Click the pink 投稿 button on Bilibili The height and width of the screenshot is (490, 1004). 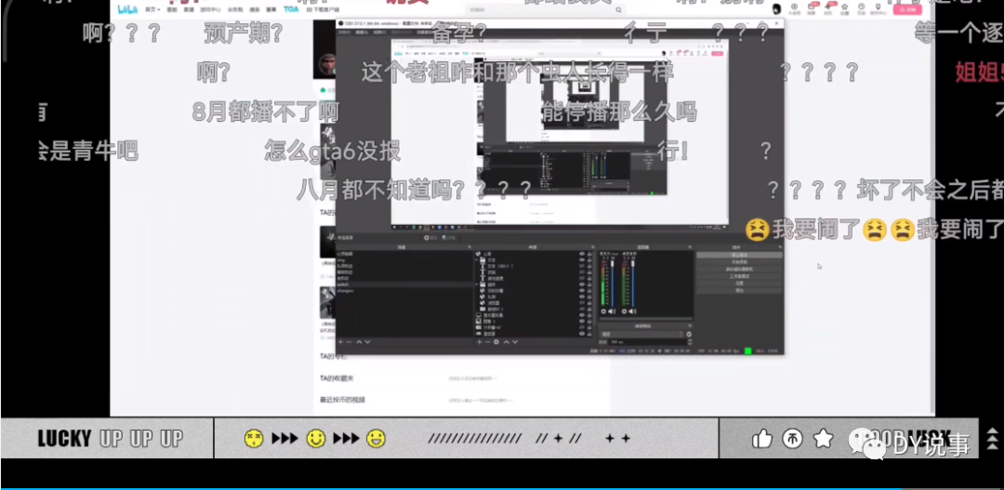tap(907, 9)
